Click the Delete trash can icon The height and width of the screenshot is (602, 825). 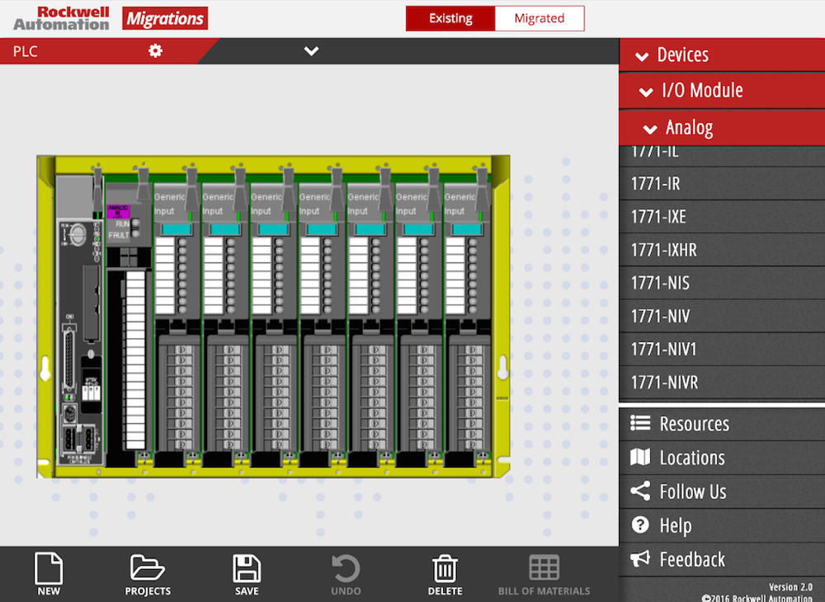coord(445,569)
